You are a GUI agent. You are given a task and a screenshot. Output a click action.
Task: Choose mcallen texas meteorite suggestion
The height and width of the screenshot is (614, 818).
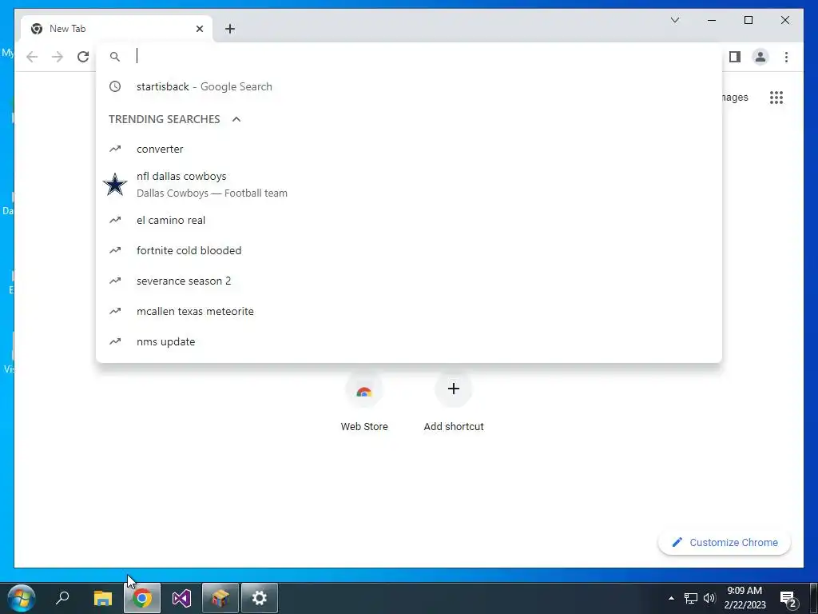(x=409, y=311)
